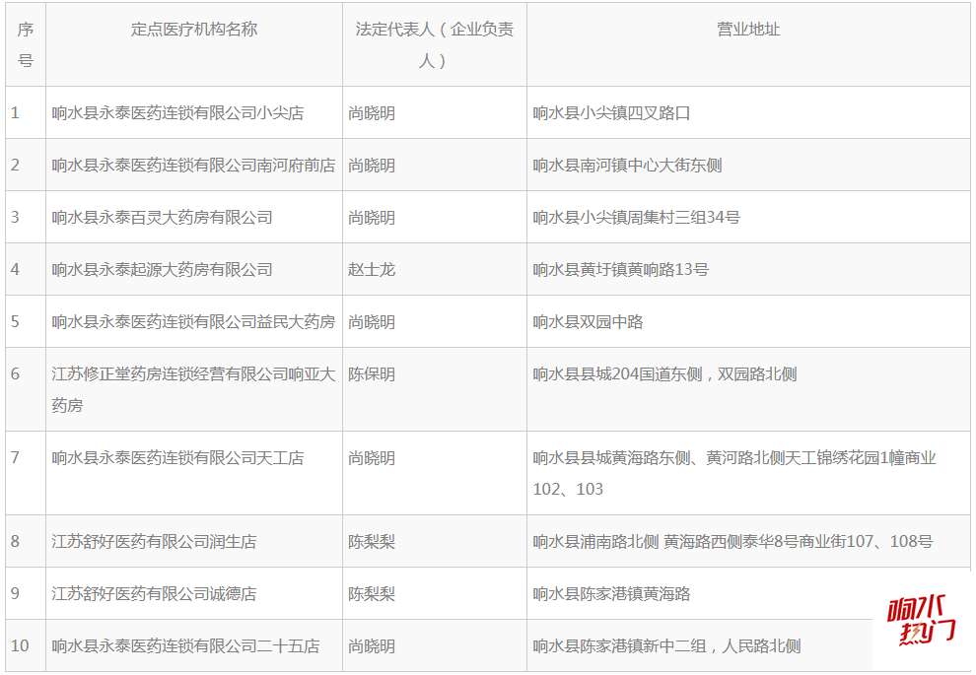Select the name 陈保明
976x675 pixels.
372,374
